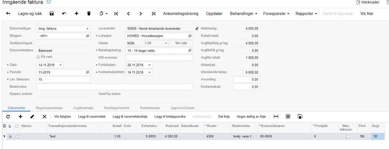389x149 pixels.
Task: Expand the Behandlinger menu
Action: [x=243, y=14]
